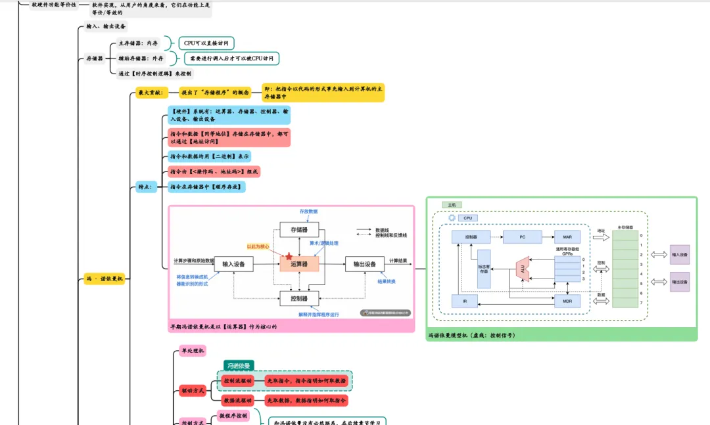Select the 存储器 parent node
The image size is (710, 425).
95,58
